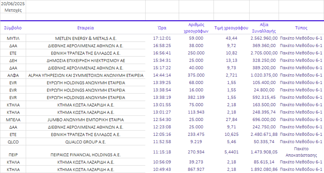324x173 pixels.
Task: Select the quantity 9.219 cell
Action: click(196, 142)
